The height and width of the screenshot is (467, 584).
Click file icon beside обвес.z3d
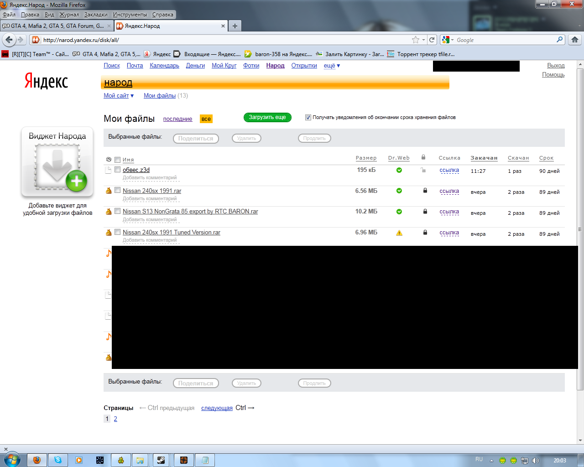pos(108,170)
